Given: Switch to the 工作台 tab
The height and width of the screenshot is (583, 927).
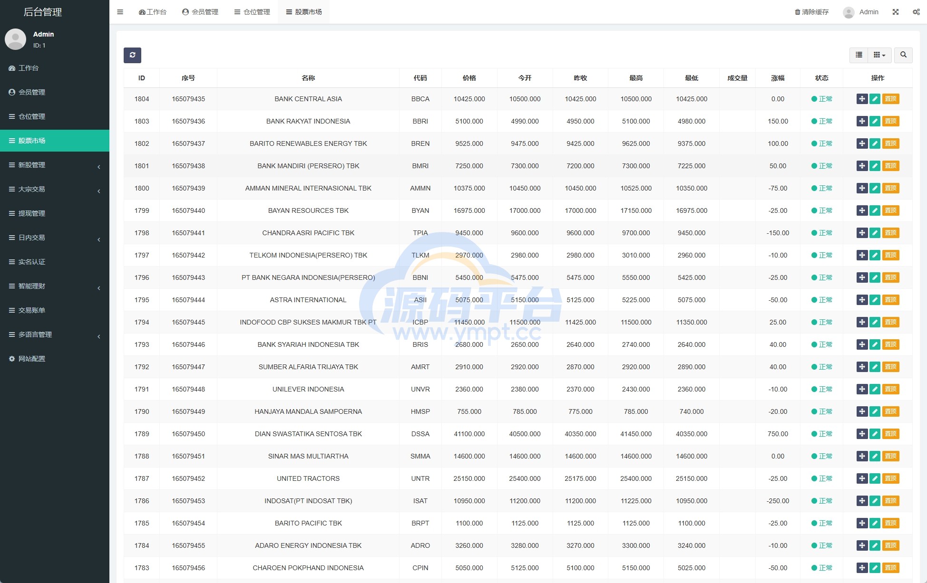Looking at the screenshot, I should click(153, 12).
